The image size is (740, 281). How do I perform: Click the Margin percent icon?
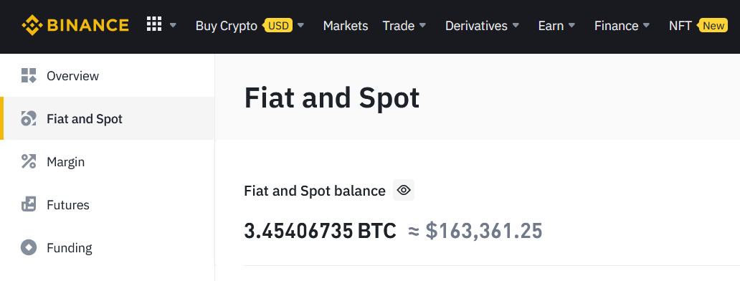pyautogui.click(x=29, y=161)
